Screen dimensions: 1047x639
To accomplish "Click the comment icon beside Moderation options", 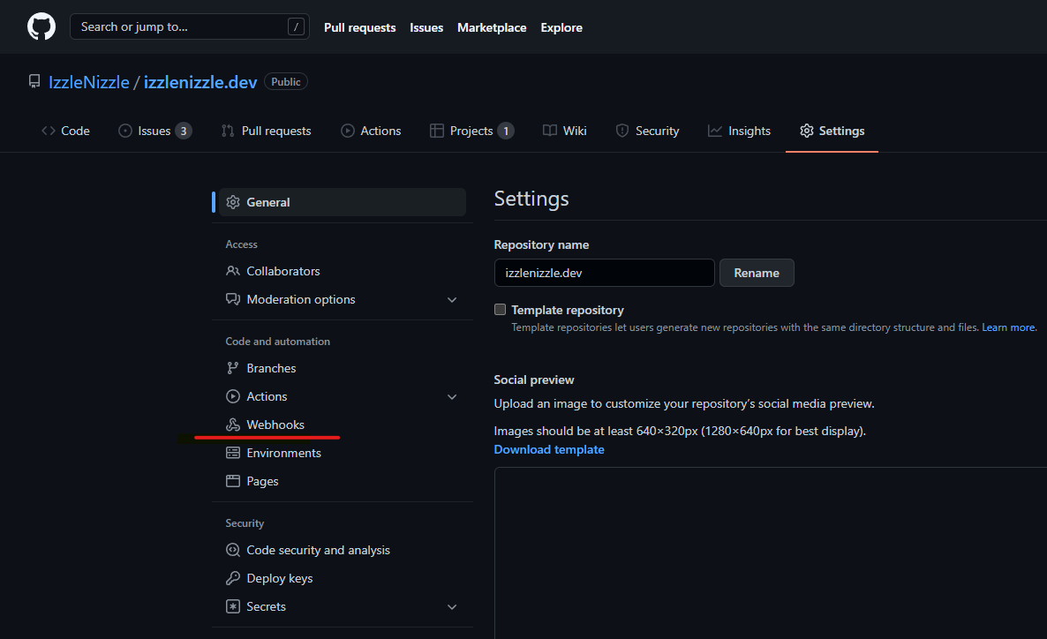I will click(x=233, y=299).
